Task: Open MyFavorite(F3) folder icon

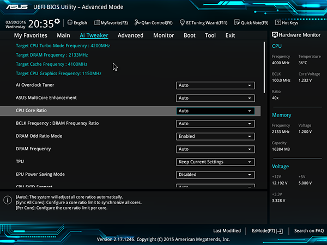Action: pyautogui.click(x=97, y=23)
